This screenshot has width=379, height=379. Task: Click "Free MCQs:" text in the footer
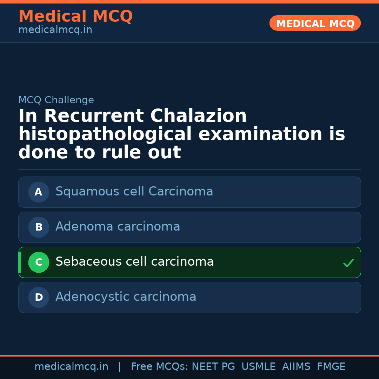click(159, 367)
